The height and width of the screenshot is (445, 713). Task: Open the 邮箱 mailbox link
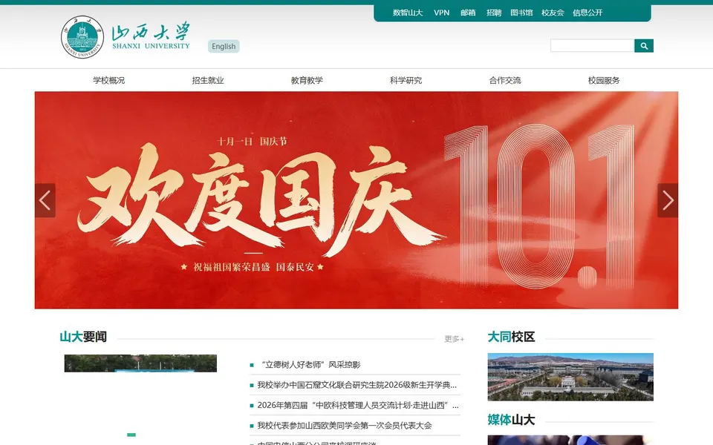pyautogui.click(x=468, y=13)
